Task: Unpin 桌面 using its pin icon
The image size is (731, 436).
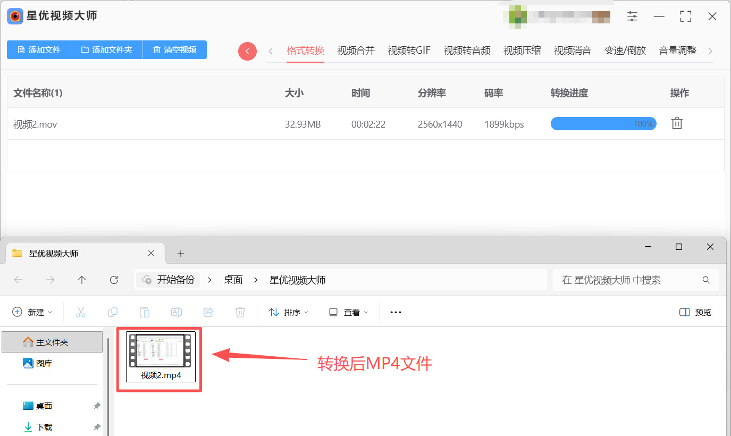Action: pyautogui.click(x=97, y=406)
